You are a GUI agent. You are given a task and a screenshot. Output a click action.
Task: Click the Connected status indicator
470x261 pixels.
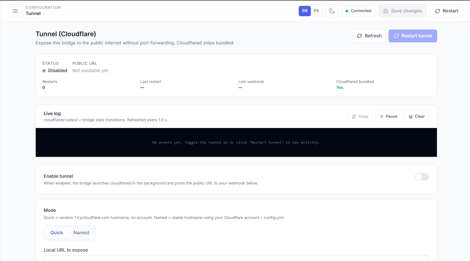click(358, 11)
